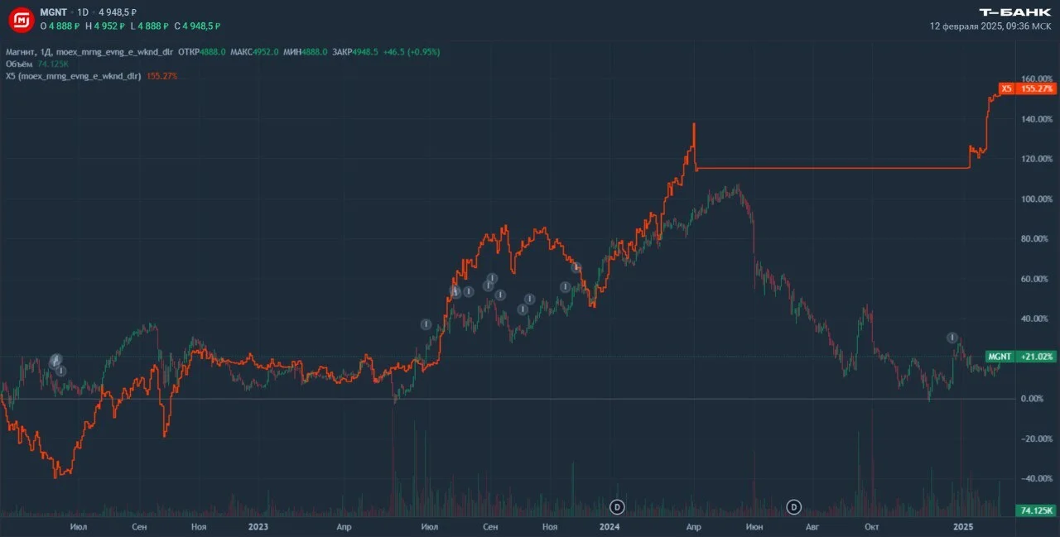The width and height of the screenshot is (1060, 537).
Task: Click the 2023 label on time axis
Action: (x=258, y=526)
